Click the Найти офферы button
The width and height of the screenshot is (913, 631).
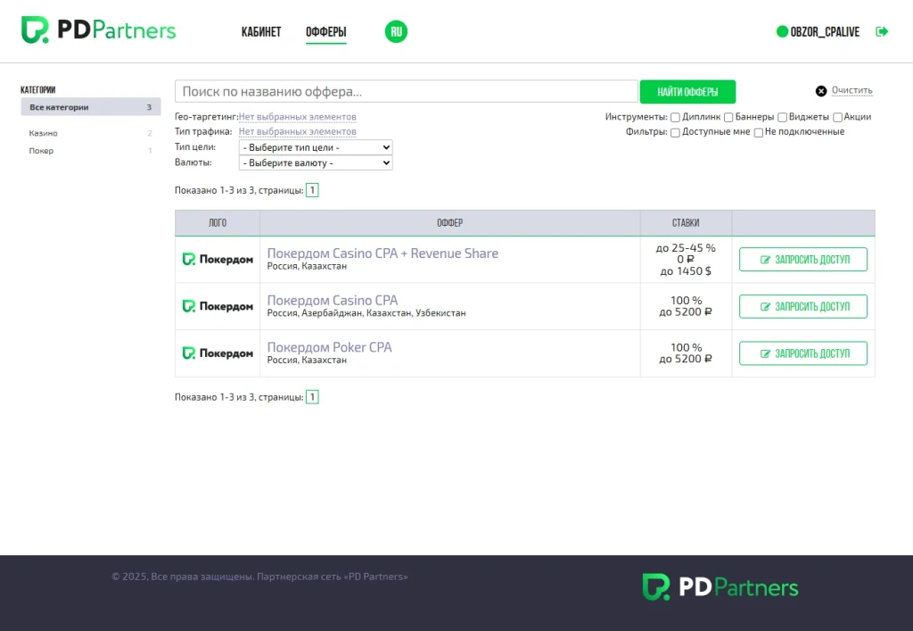[x=687, y=91]
